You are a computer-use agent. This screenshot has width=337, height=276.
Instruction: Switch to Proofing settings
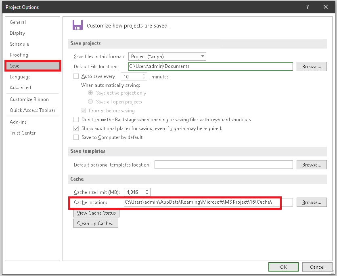(x=19, y=55)
